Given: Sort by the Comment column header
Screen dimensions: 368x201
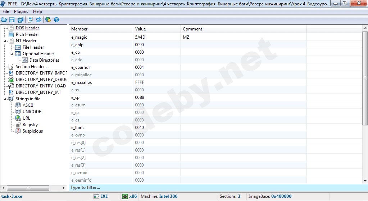Looking at the screenshot, I should 244,29.
